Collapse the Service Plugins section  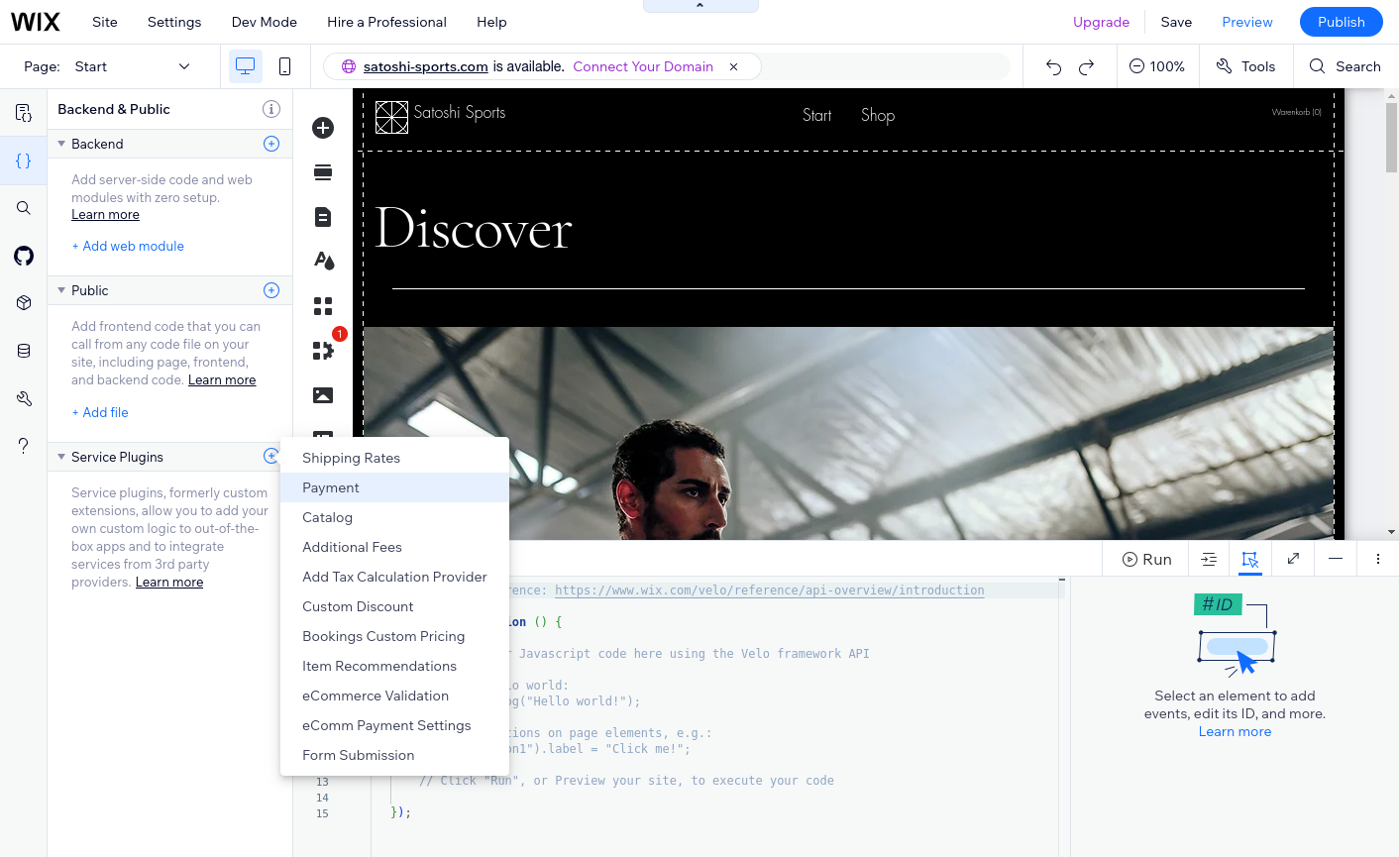coord(63,457)
